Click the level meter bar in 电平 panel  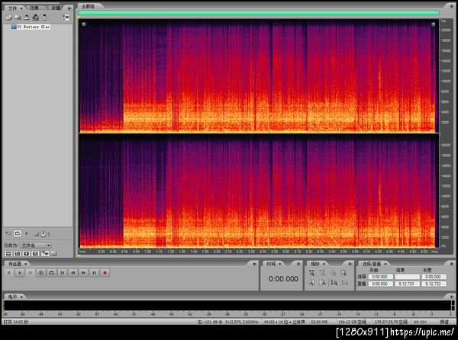(227, 306)
